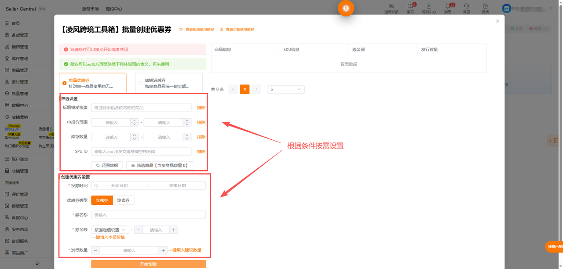
Task: Choose 惊喜券 coupon type
Action: tap(124, 200)
